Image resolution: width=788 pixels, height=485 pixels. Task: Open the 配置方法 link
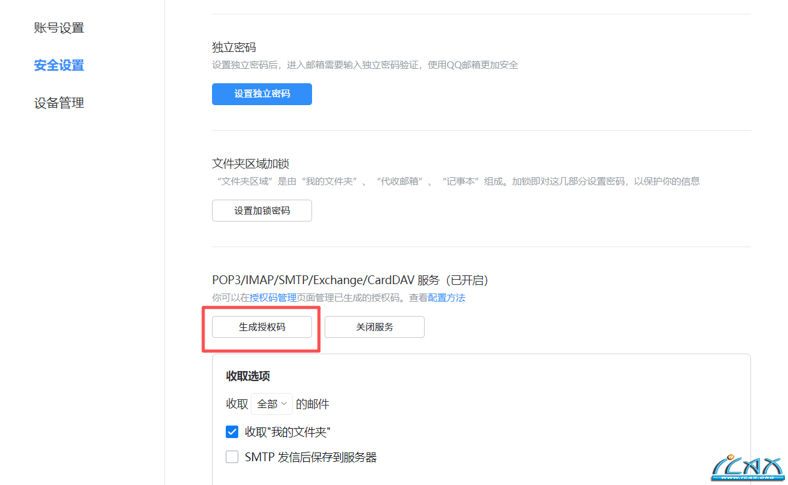coord(447,298)
